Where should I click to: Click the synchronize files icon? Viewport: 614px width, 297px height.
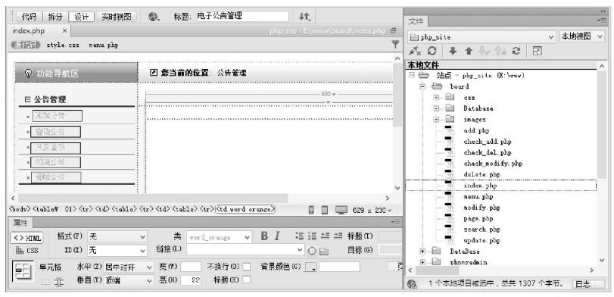click(516, 52)
